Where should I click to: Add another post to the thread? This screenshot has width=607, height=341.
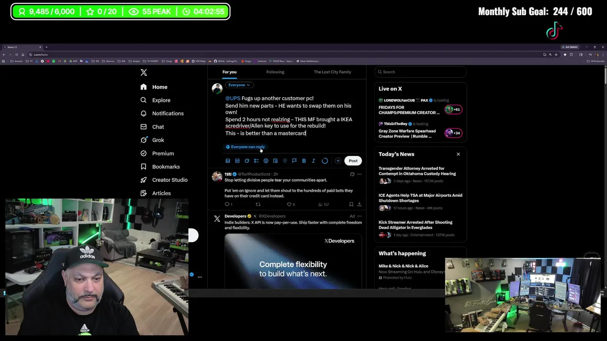point(338,161)
